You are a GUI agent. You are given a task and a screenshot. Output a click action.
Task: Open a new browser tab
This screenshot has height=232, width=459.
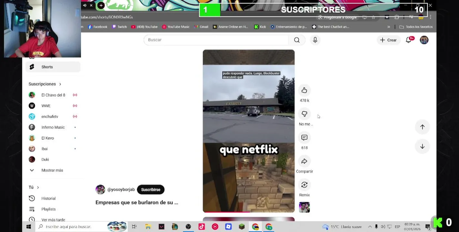pos(101,5)
